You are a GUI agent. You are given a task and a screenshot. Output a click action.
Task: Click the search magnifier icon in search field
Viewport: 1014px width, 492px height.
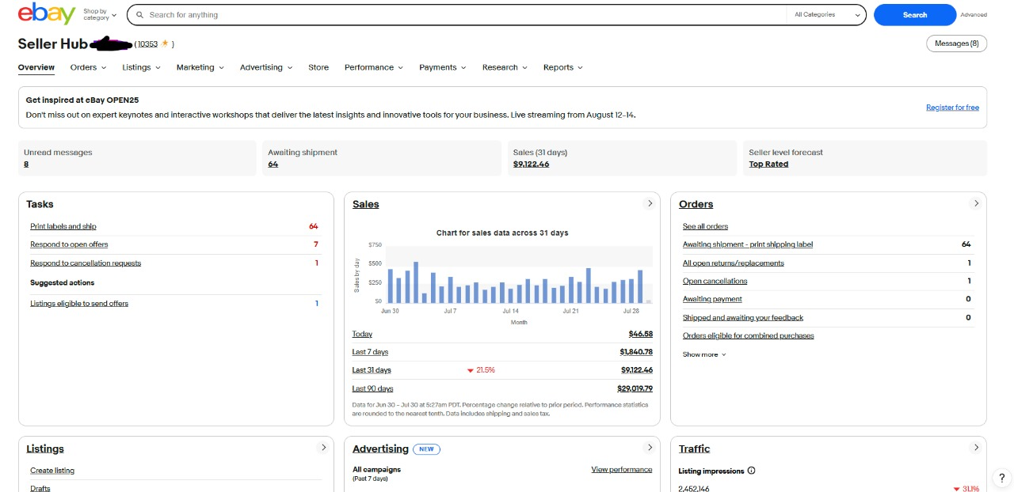click(140, 15)
